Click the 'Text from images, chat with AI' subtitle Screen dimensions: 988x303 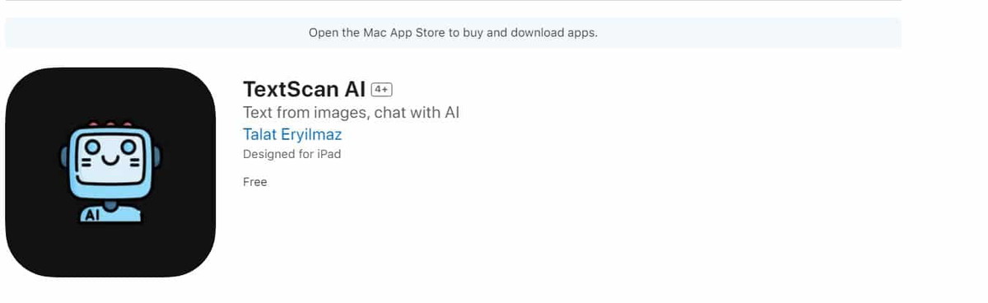tap(351, 113)
